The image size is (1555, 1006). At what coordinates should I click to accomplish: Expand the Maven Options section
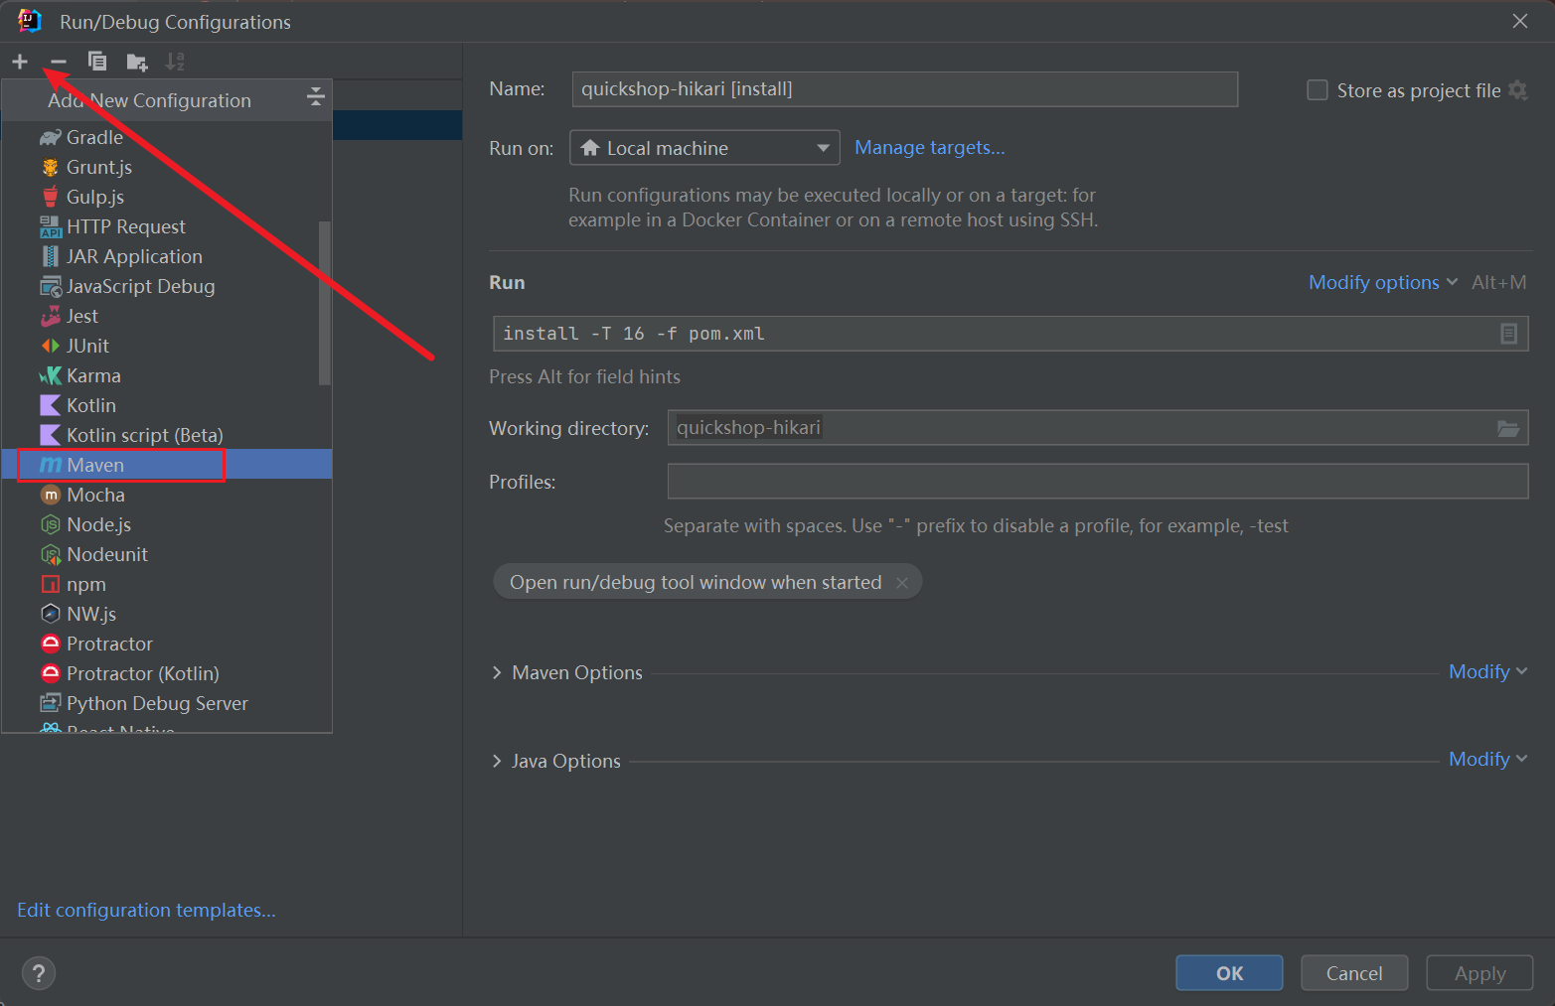(x=497, y=672)
